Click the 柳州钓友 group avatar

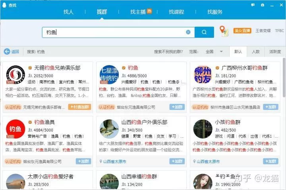coord(203,75)
